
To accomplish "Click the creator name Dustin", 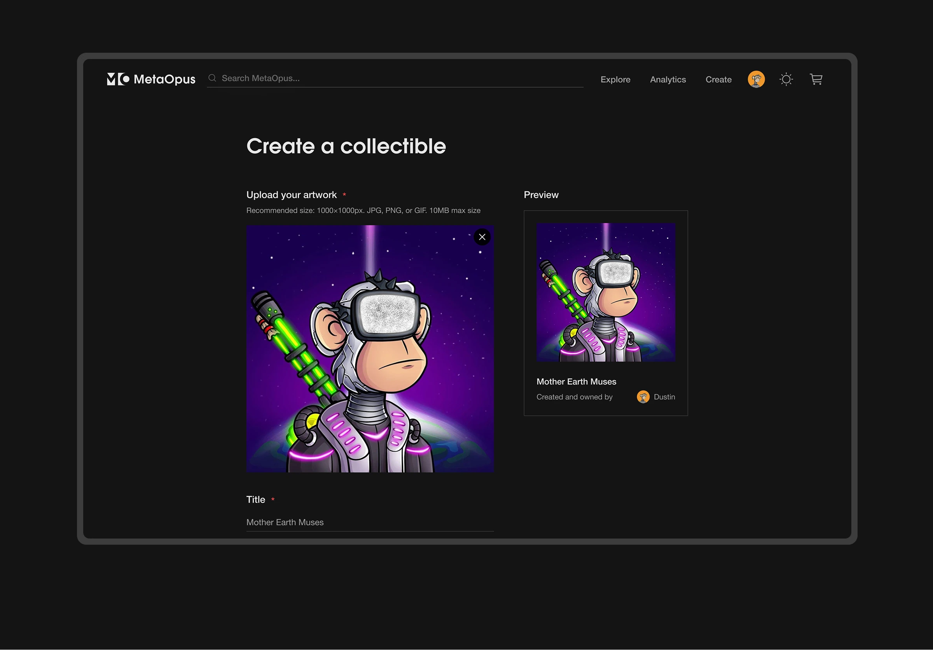I will 664,397.
